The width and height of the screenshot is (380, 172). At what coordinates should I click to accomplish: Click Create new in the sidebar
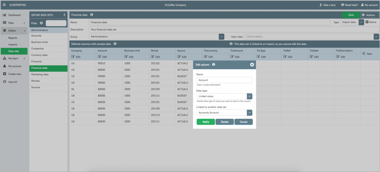coord(14,74)
